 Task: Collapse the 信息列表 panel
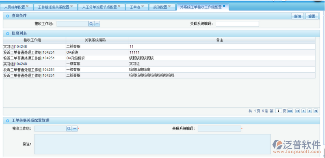pyautogui.click(x=8, y=33)
